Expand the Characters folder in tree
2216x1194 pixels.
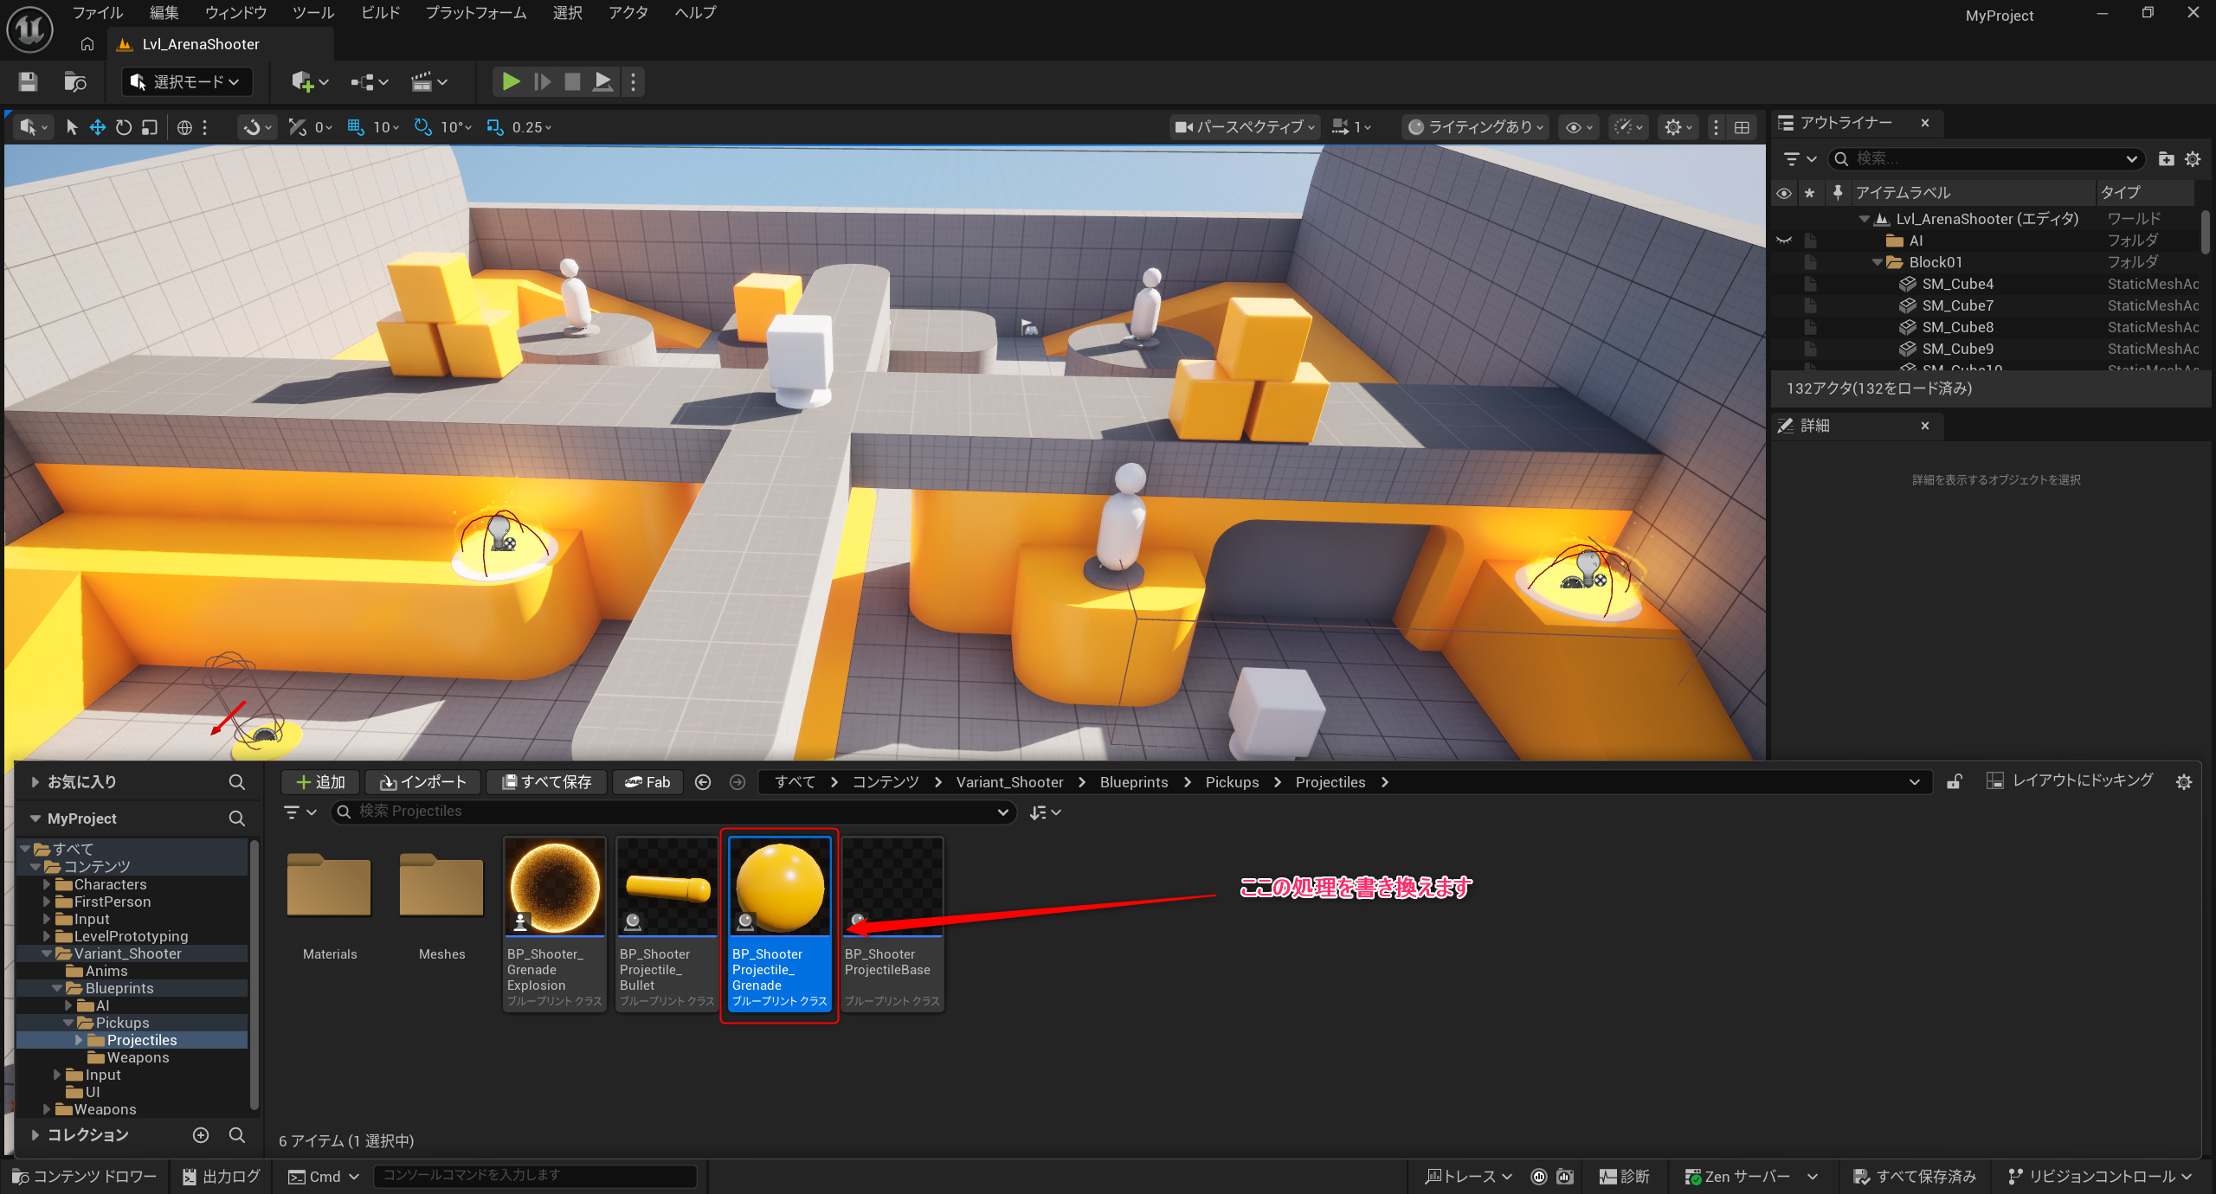point(47,884)
